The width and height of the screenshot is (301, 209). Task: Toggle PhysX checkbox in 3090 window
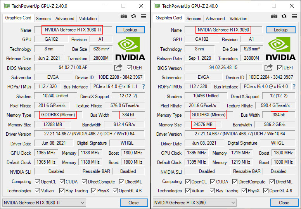[x=244, y=190]
